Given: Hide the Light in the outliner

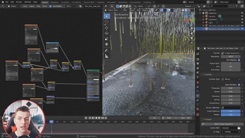Looking at the screenshot, I should pos(242,23).
